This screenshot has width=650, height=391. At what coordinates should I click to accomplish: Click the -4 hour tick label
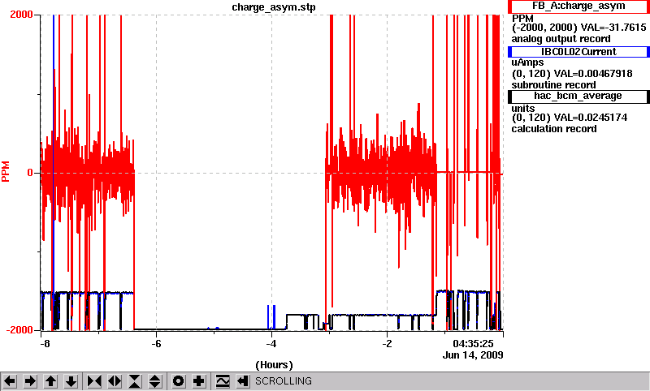pos(271,344)
